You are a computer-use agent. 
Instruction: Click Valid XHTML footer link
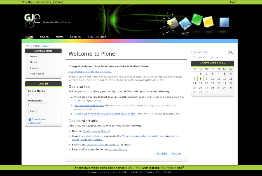click(119, 172)
